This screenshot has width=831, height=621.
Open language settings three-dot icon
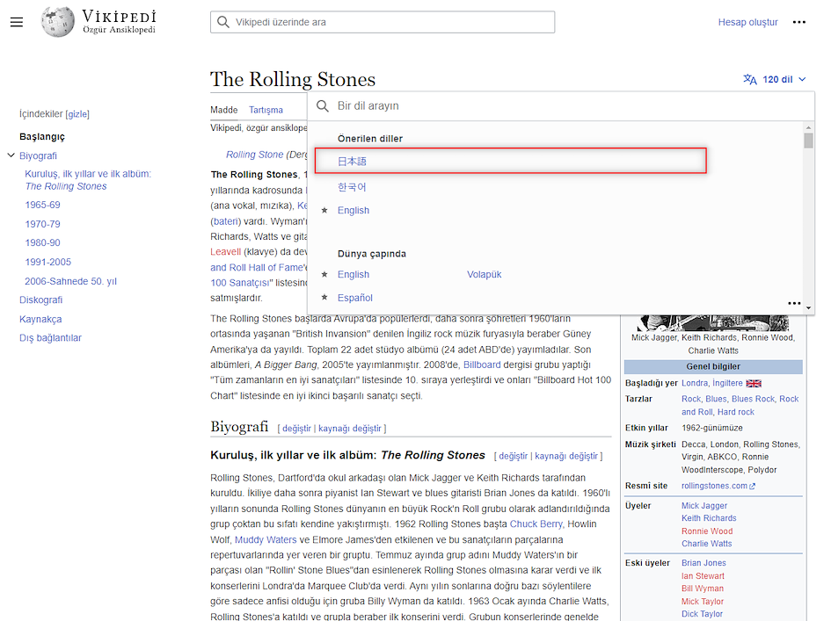(x=794, y=303)
